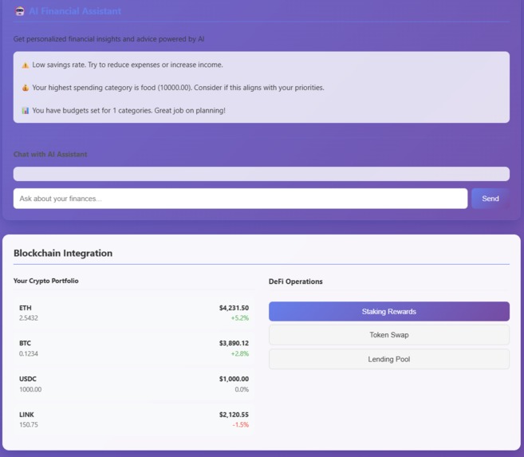Image resolution: width=524 pixels, height=457 pixels.
Task: Click the budgets set for 1 categories text
Action: point(128,111)
